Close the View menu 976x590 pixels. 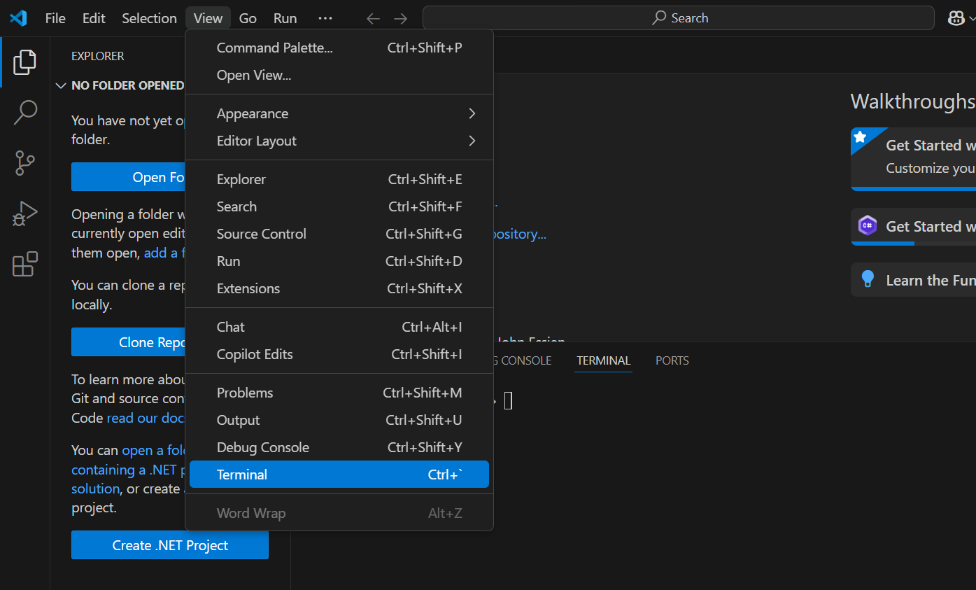(208, 18)
